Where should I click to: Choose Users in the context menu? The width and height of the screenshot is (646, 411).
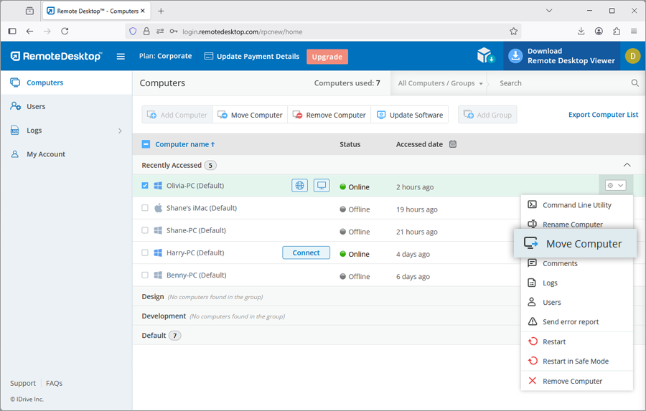click(577, 302)
